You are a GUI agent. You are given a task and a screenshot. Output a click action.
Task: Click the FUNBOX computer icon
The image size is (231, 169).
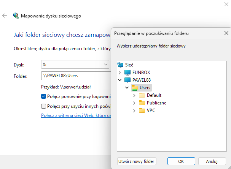127,72
